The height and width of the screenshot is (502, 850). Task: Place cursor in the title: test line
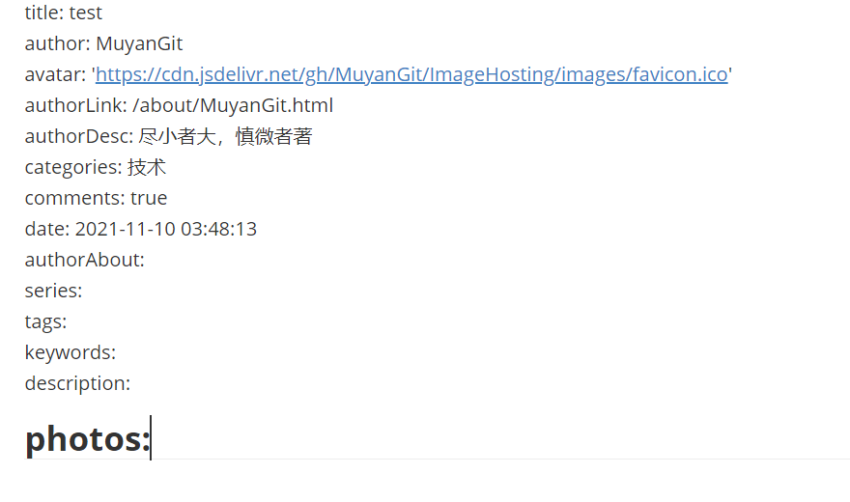[x=64, y=13]
